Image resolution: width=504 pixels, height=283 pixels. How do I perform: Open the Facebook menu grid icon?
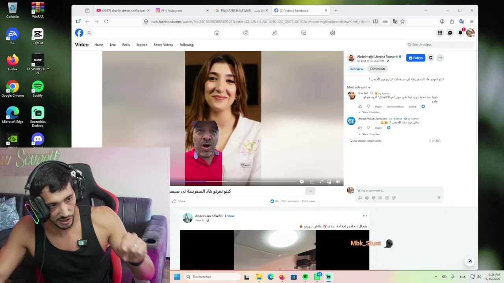[x=440, y=33]
